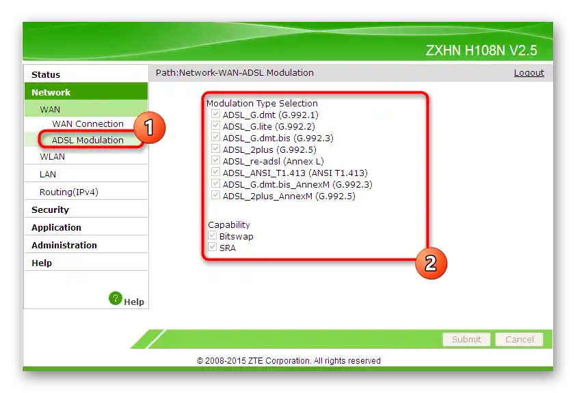
Task: Expand the Application menu section
Action: pos(86,227)
